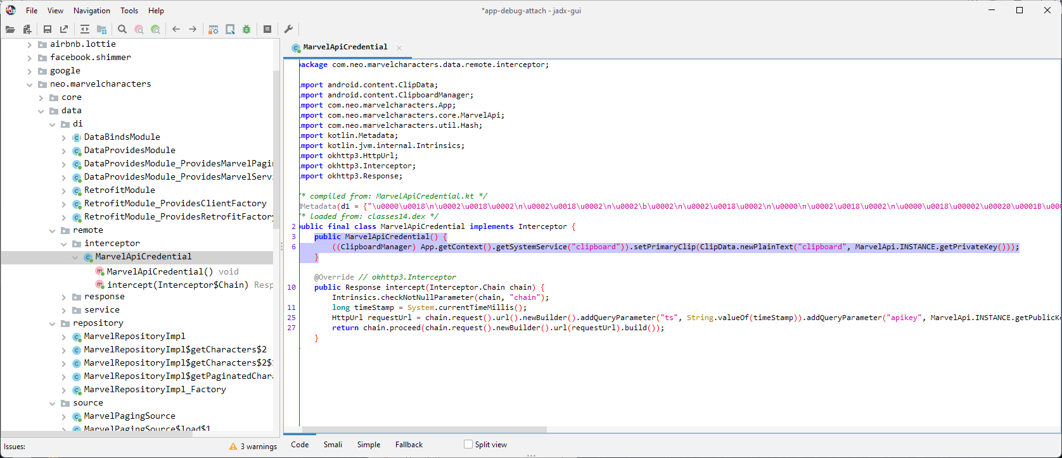Click the 'Issues:' status bar label
Image resolution: width=1062 pixels, height=458 pixels.
click(x=15, y=447)
